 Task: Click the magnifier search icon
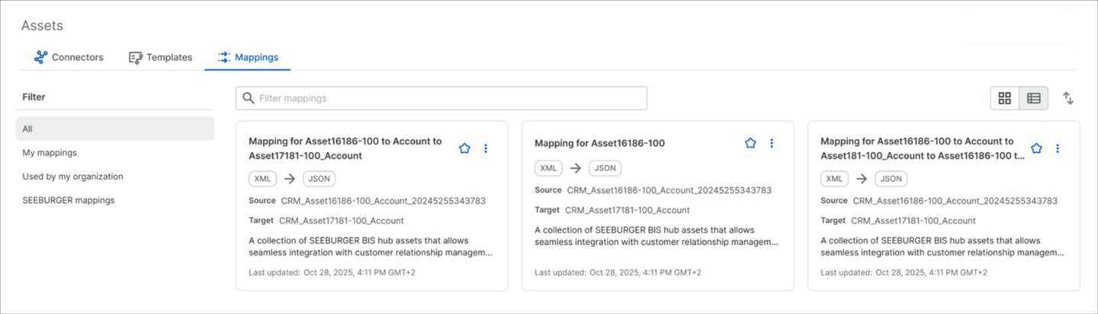click(x=249, y=98)
